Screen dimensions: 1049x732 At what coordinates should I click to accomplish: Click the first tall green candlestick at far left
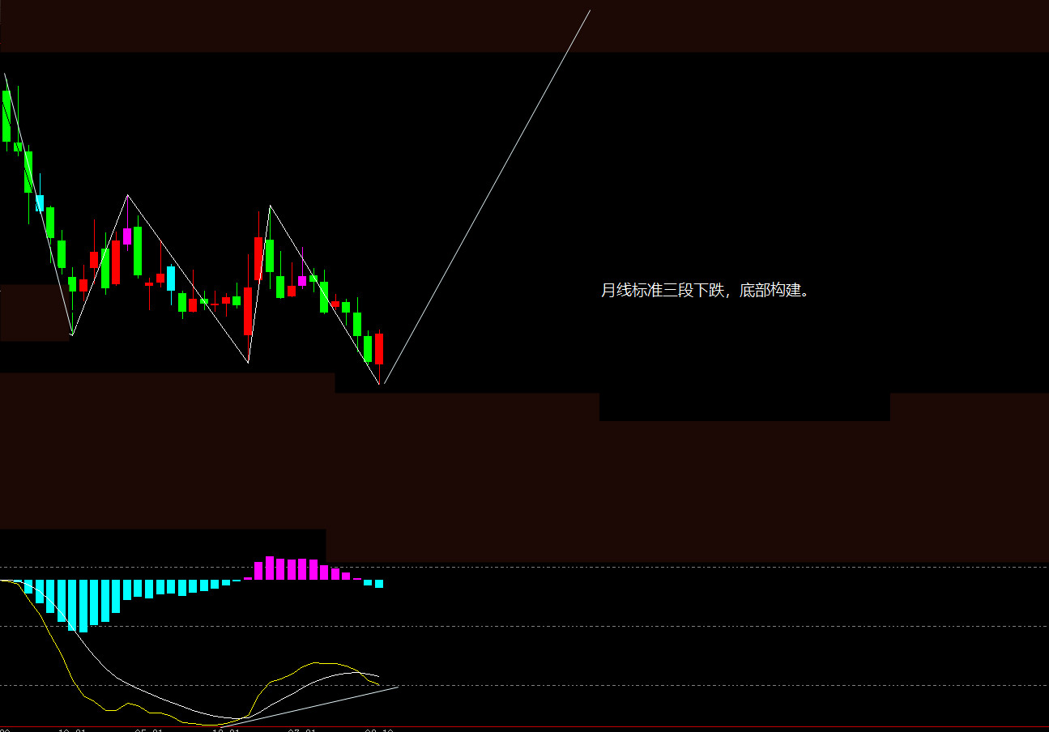click(6, 116)
